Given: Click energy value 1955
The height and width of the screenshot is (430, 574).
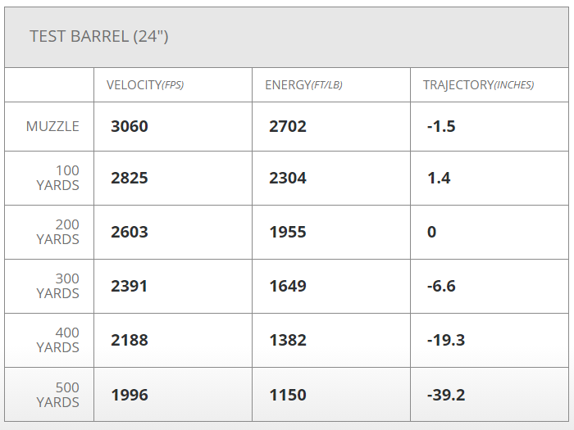Looking at the screenshot, I should (288, 232).
